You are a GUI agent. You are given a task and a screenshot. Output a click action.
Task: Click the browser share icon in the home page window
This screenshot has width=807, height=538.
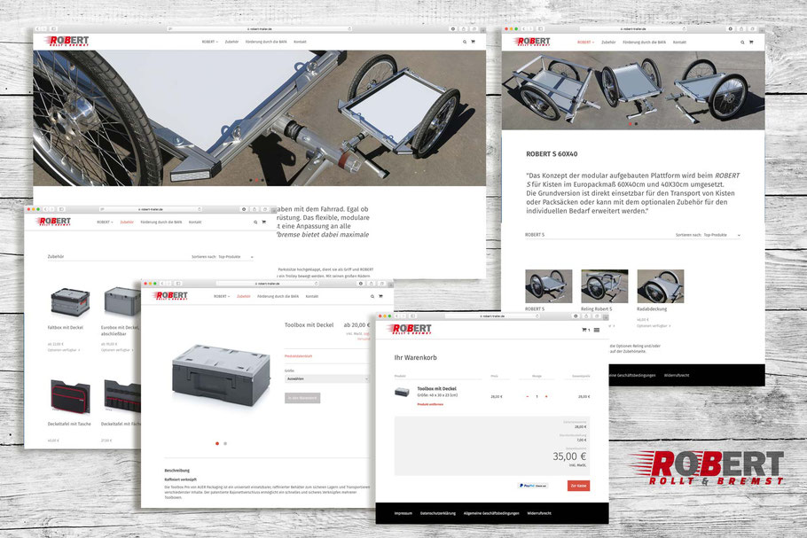tap(463, 29)
